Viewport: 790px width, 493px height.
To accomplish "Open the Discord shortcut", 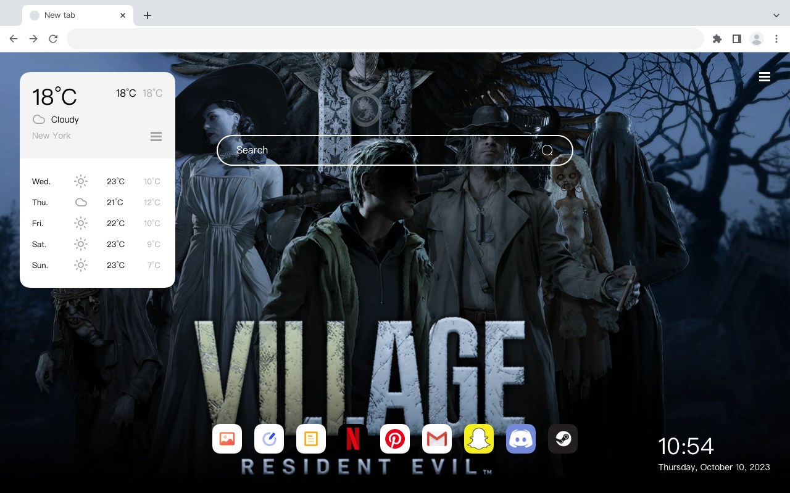I will coord(521,439).
